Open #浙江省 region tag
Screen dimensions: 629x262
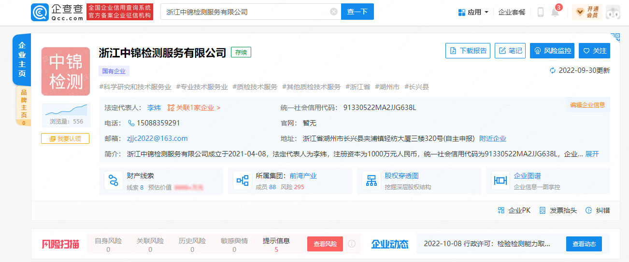358,87
